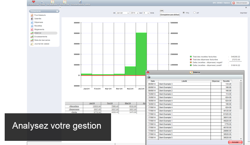Screen dimensions: 250x145
Task: Click Mar14 recettes value 6532.80
Action: (x=133, y=106)
